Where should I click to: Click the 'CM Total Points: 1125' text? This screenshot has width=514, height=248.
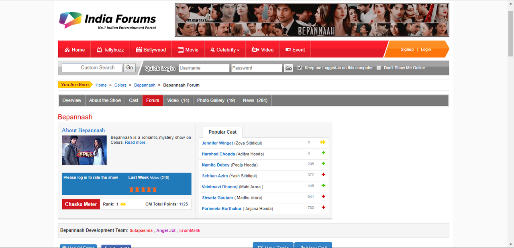pyautogui.click(x=167, y=204)
